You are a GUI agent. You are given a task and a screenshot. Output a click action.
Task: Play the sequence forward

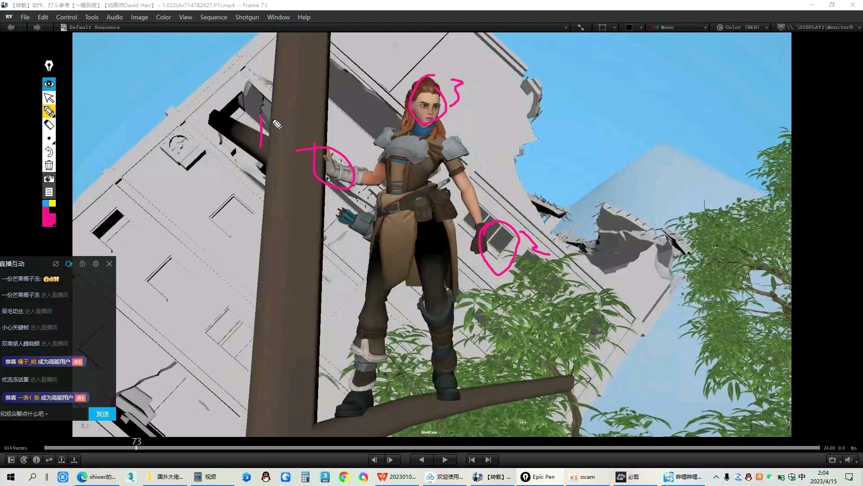(445, 460)
